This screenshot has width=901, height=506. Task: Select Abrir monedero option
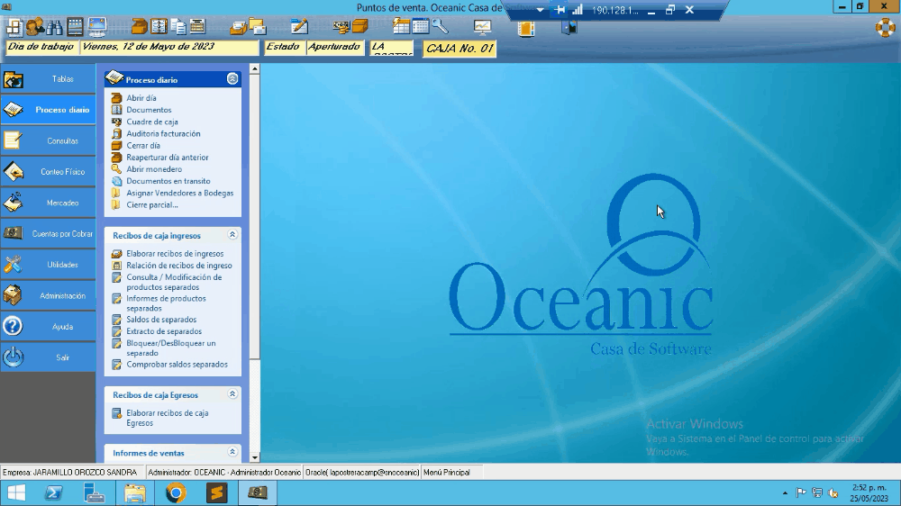point(153,169)
